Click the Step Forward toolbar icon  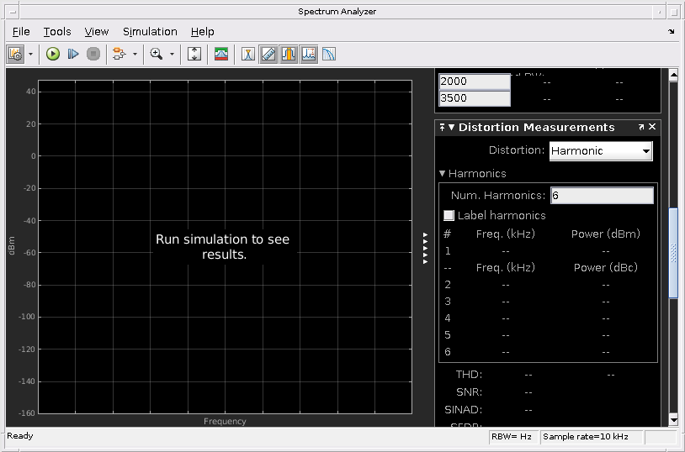[x=73, y=54]
